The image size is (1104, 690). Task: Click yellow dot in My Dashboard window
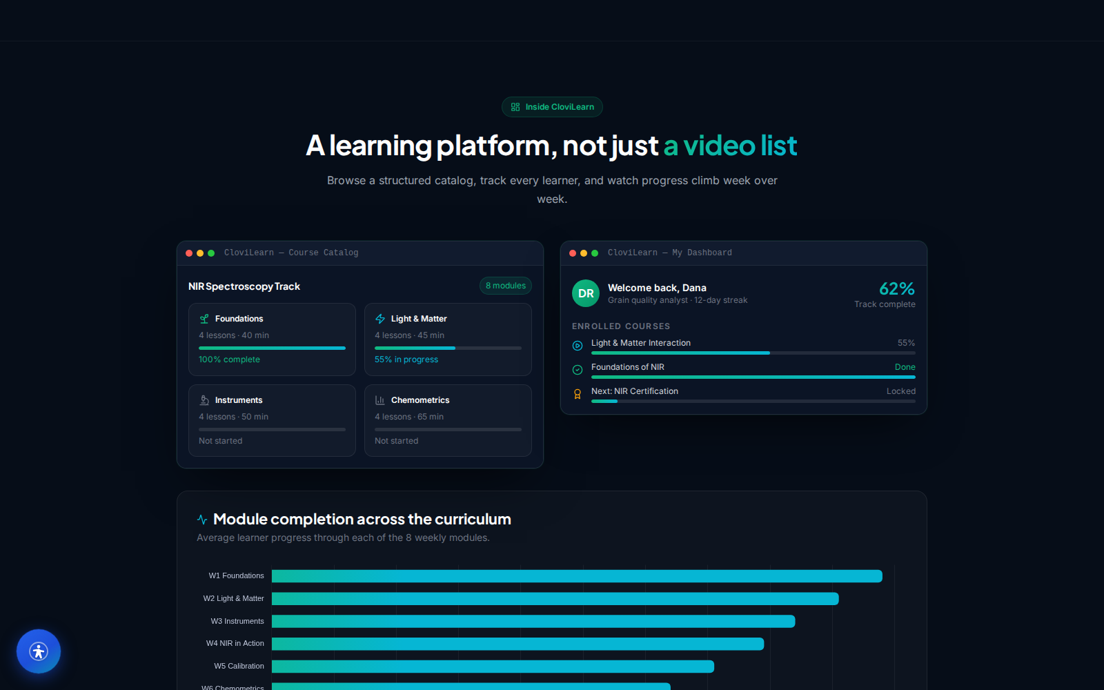click(584, 253)
